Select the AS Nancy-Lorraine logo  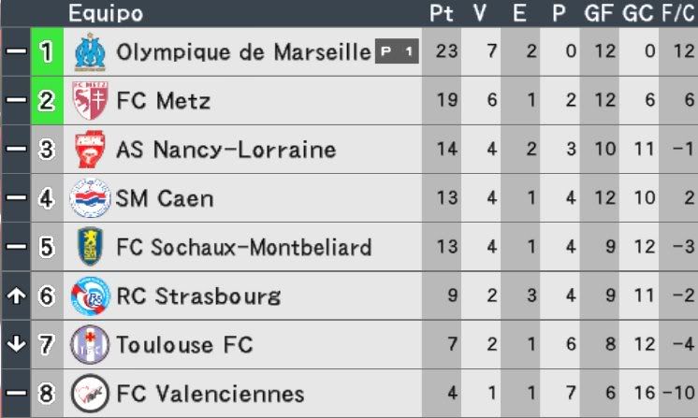click(90, 150)
